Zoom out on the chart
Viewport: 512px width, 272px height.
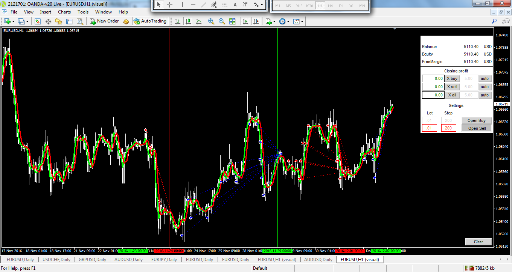pyautogui.click(x=222, y=21)
